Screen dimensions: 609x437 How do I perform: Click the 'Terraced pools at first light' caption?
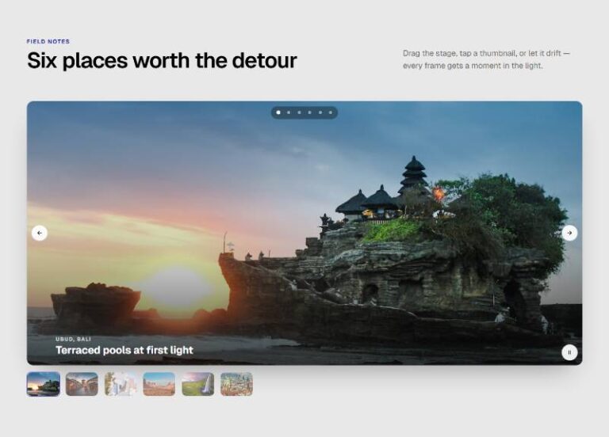[124, 350]
